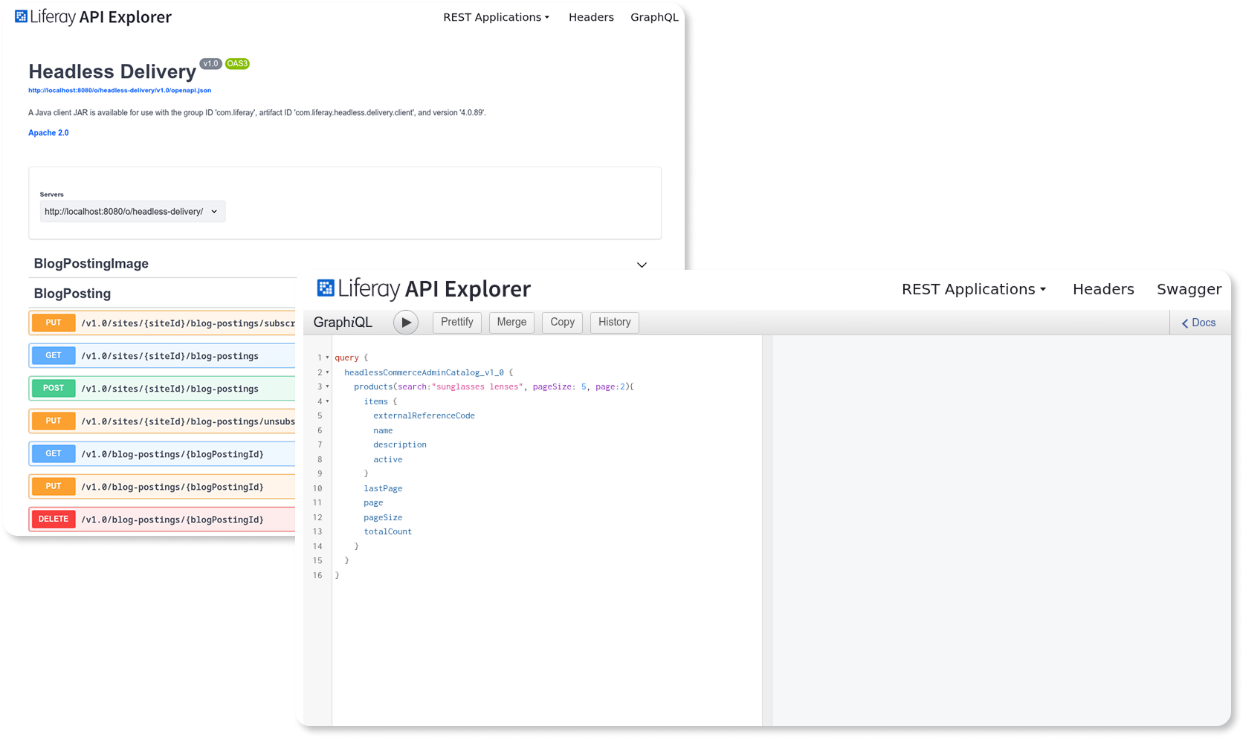The width and height of the screenshot is (1243, 738).
Task: Click the Merge button
Action: point(511,322)
